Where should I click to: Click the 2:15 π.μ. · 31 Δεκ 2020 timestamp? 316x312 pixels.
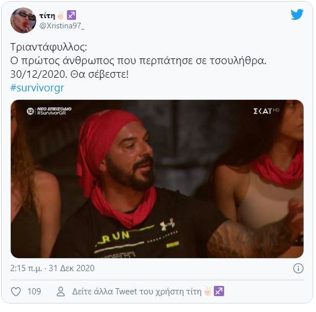click(52, 268)
